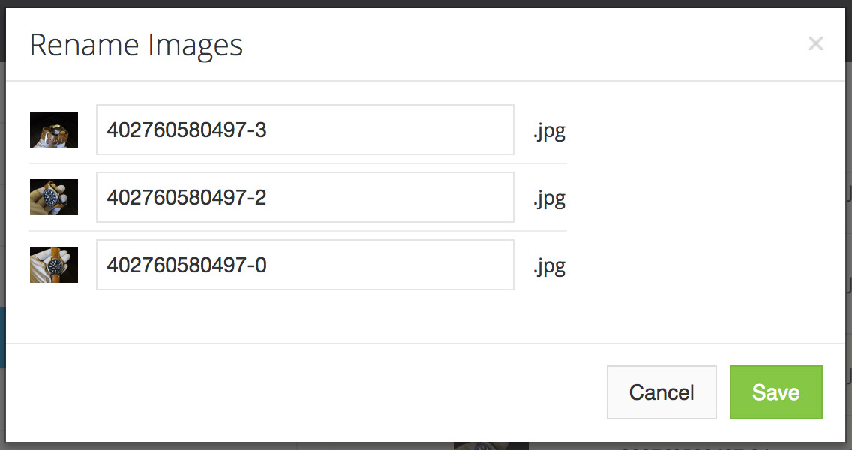Click the dark overlay strip above the dialog
This screenshot has width=852, height=450.
(x=426, y=4)
